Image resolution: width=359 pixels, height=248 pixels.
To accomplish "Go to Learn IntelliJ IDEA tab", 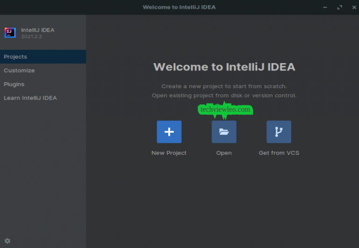I will 43,98.
